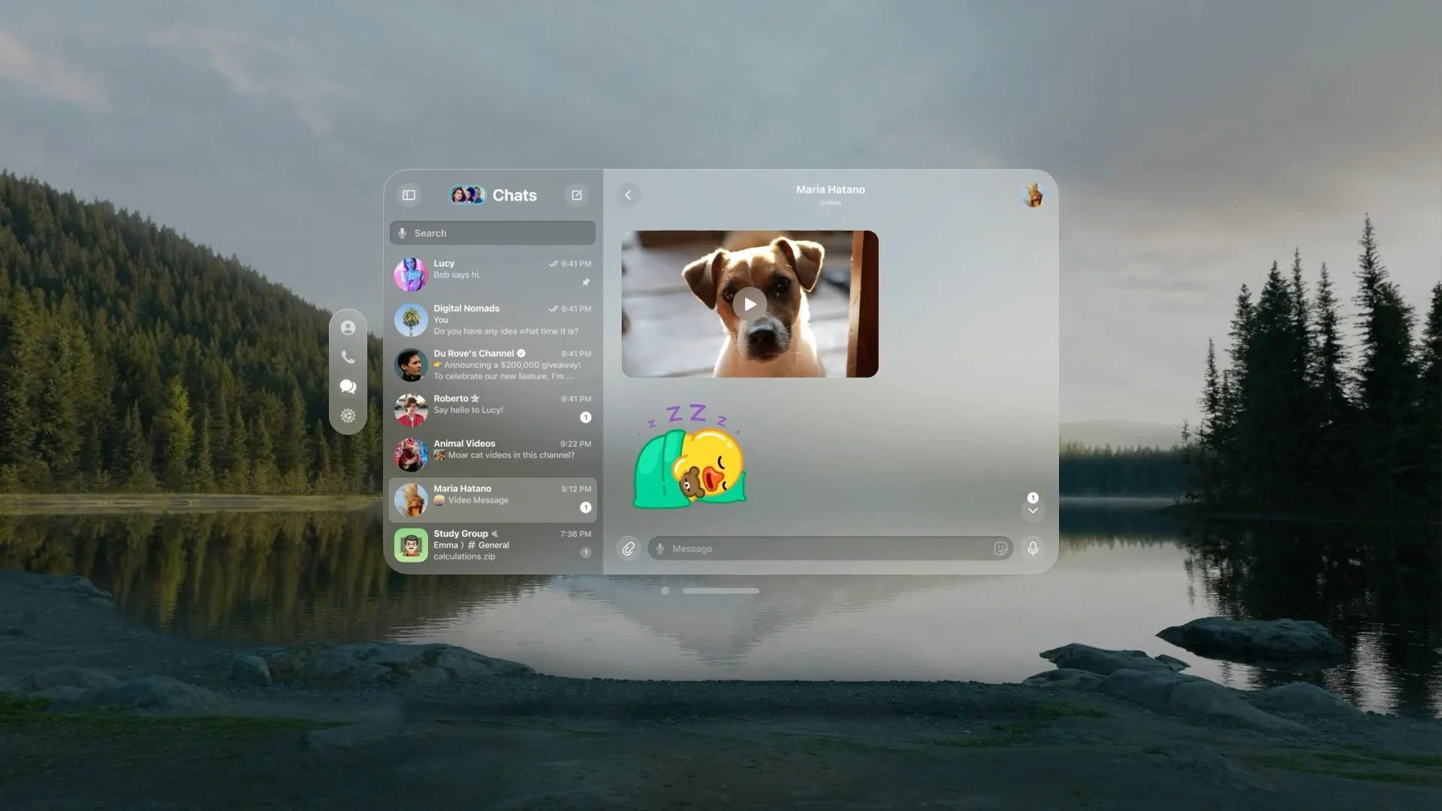Click the Settings gear icon in sidebar
Screen dimensions: 1442x811
tap(348, 416)
